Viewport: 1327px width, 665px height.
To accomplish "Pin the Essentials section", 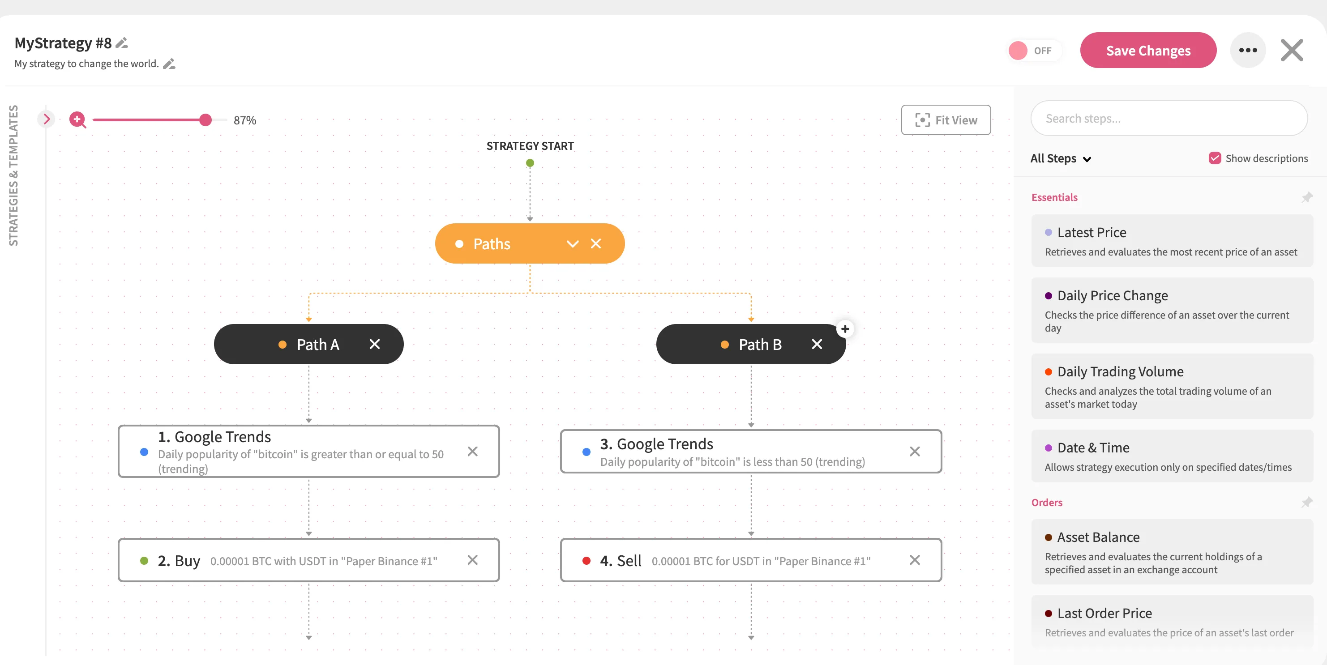I will 1307,197.
